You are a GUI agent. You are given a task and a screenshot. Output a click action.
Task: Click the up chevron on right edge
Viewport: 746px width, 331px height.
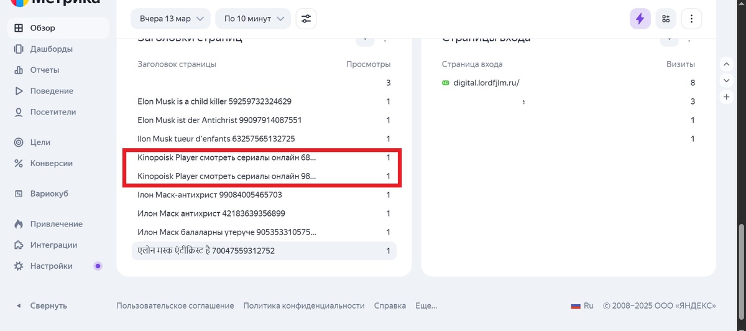pyautogui.click(x=726, y=64)
